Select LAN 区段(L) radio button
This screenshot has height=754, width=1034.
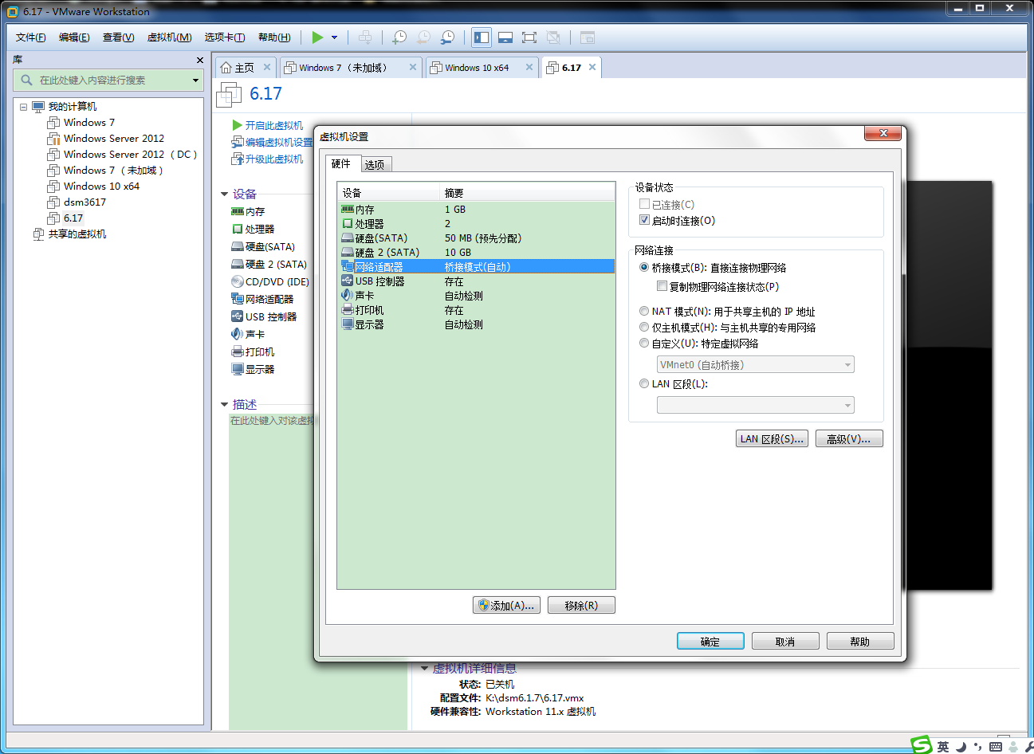point(644,383)
